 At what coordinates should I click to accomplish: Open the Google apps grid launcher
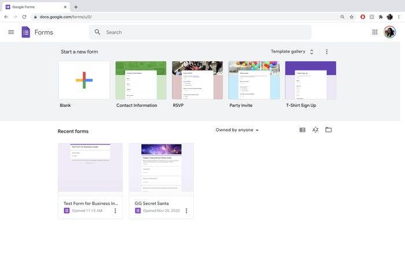click(x=374, y=32)
